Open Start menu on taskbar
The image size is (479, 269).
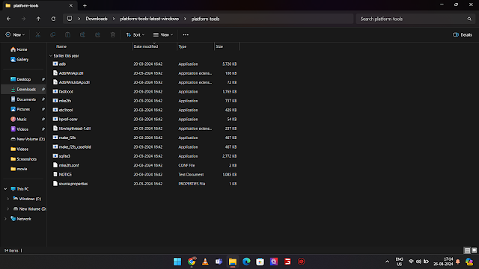click(177, 262)
